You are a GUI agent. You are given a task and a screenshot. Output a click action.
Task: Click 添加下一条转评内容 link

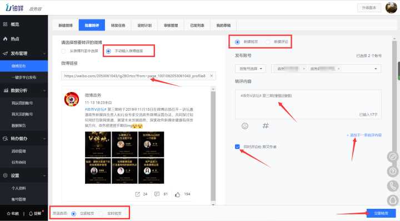tap(364, 135)
